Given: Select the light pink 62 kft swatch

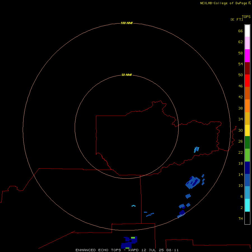Looking at the screenshot, I should coord(247,43).
